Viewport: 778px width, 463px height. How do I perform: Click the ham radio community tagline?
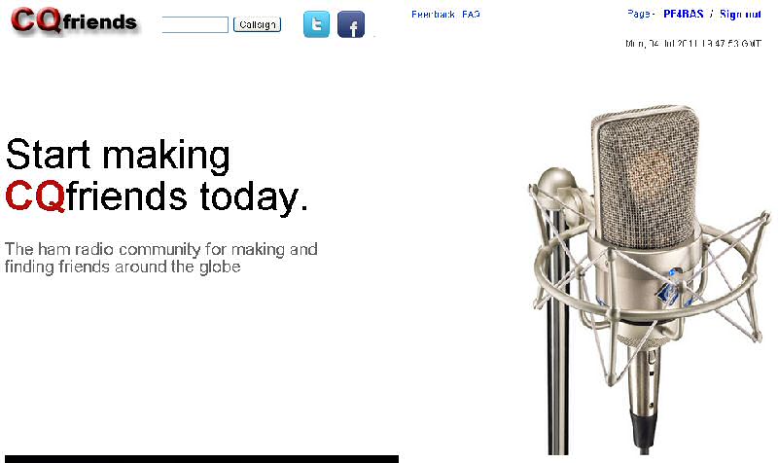[160, 258]
